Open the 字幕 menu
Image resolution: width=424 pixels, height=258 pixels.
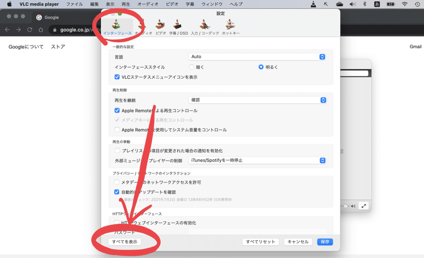190,4
